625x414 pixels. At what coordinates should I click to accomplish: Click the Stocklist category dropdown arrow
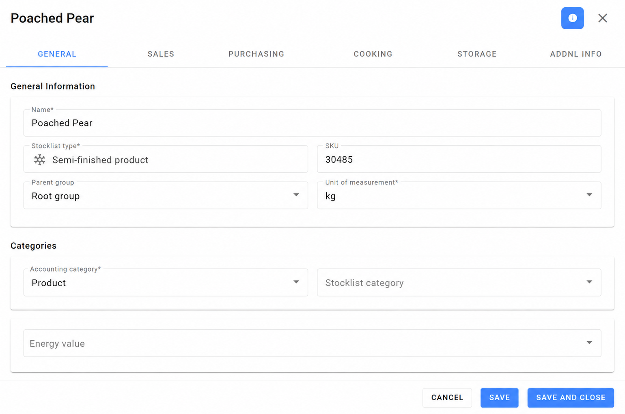click(589, 282)
